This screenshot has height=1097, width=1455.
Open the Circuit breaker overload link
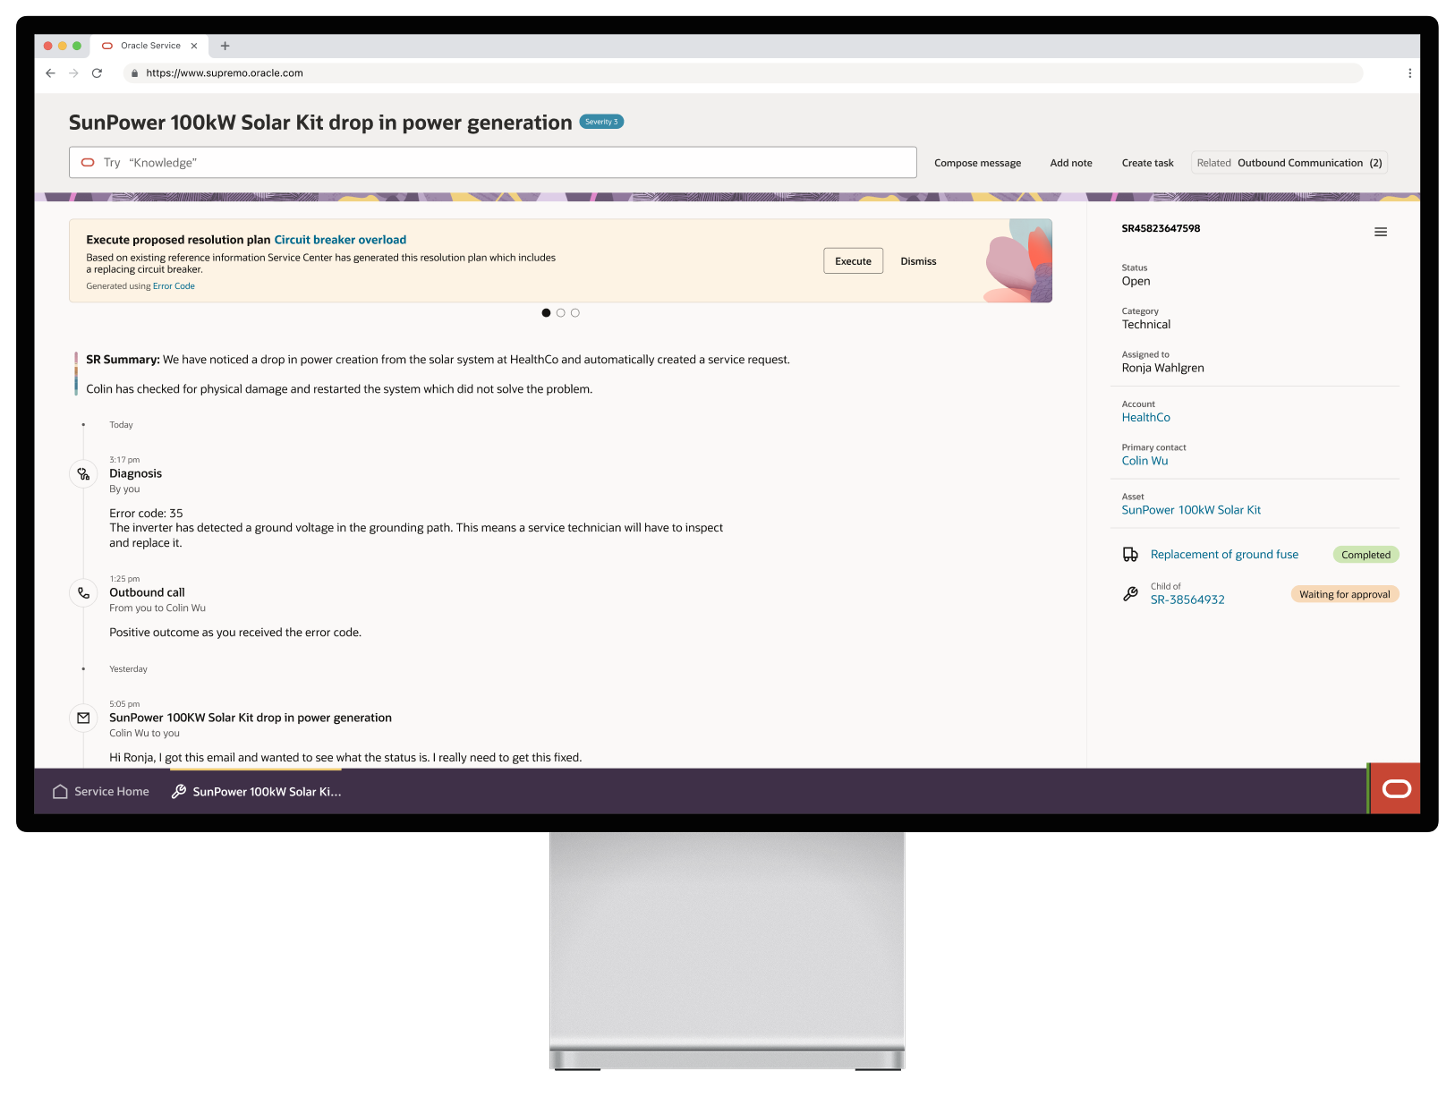(340, 240)
